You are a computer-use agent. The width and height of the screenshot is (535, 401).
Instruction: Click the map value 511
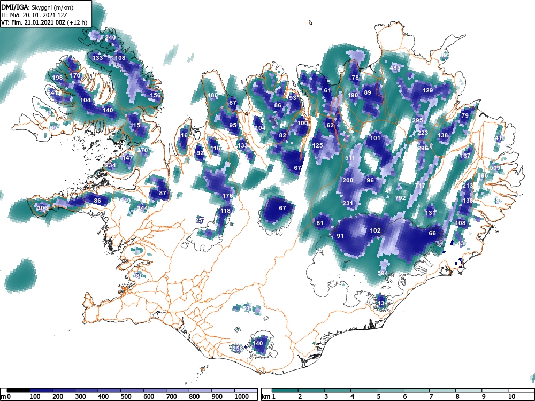[x=350, y=158]
